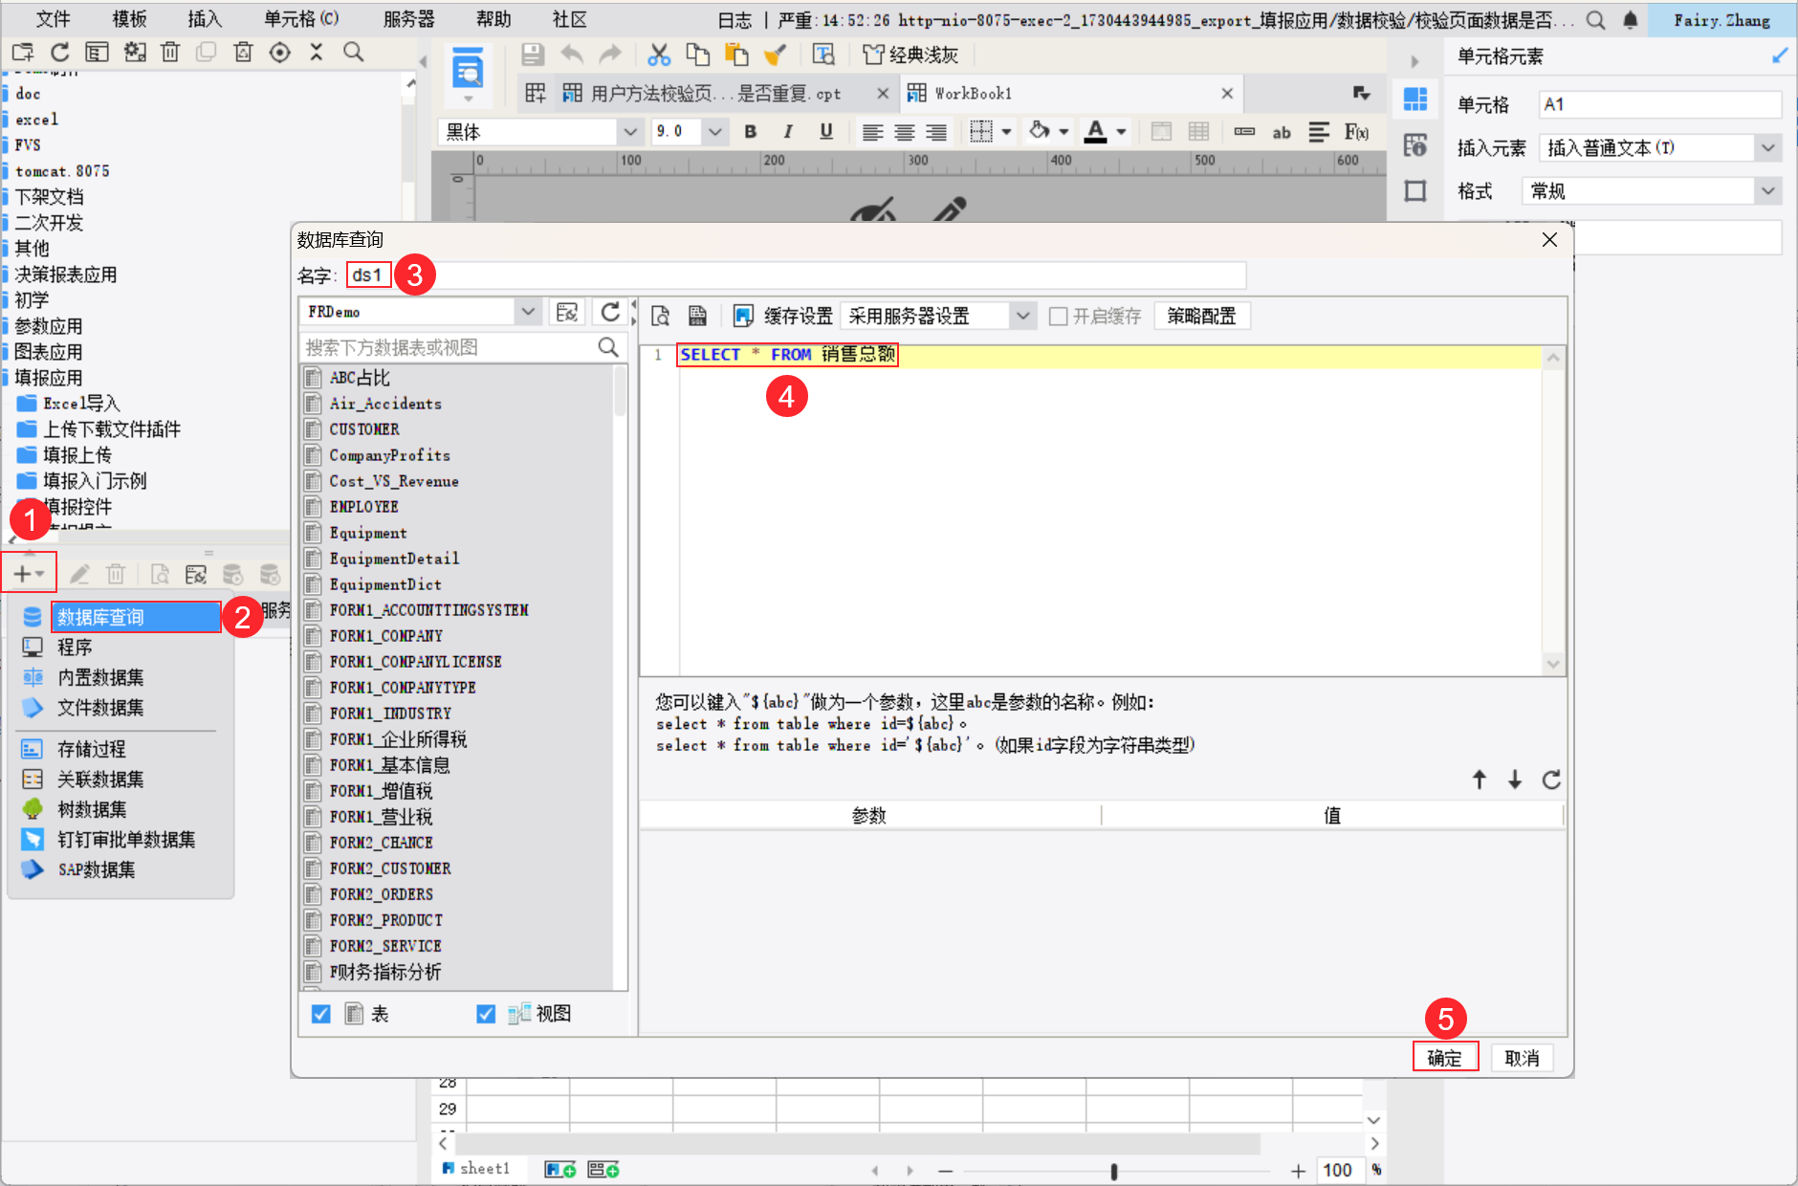The height and width of the screenshot is (1186, 1798).
Task: Move parameter down with the down arrow
Action: [1515, 780]
